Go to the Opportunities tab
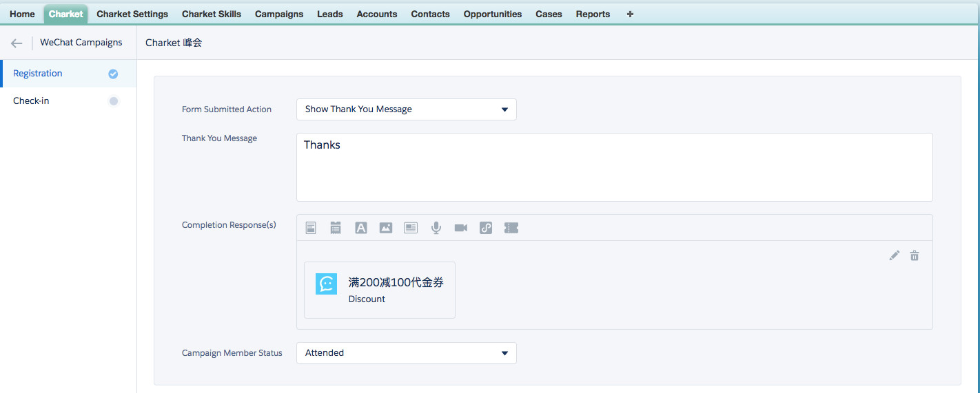Screen dimensions: 980x393 (492, 14)
